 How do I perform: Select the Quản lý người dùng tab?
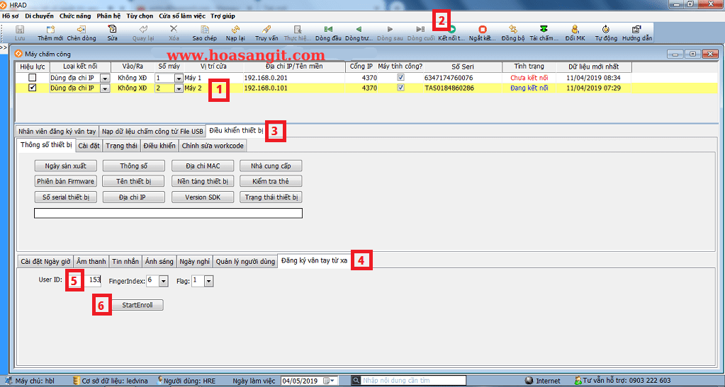tap(245, 261)
